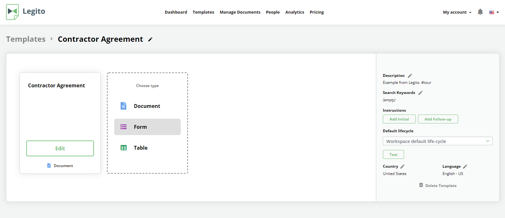Click the US flag language icon
This screenshot has height=218, width=505.
click(492, 12)
